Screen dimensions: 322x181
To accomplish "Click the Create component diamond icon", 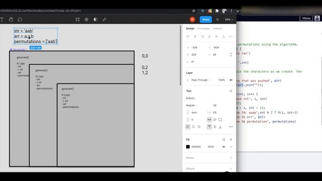I will coord(87,20).
